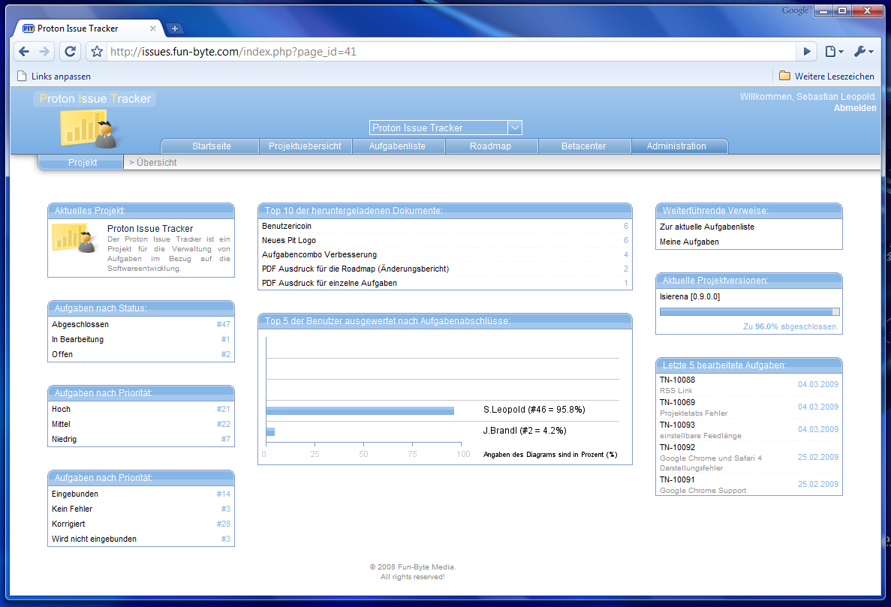Image resolution: width=891 pixels, height=607 pixels.
Task: Open Aufgabencombo Verbesserung document
Action: 445,254
